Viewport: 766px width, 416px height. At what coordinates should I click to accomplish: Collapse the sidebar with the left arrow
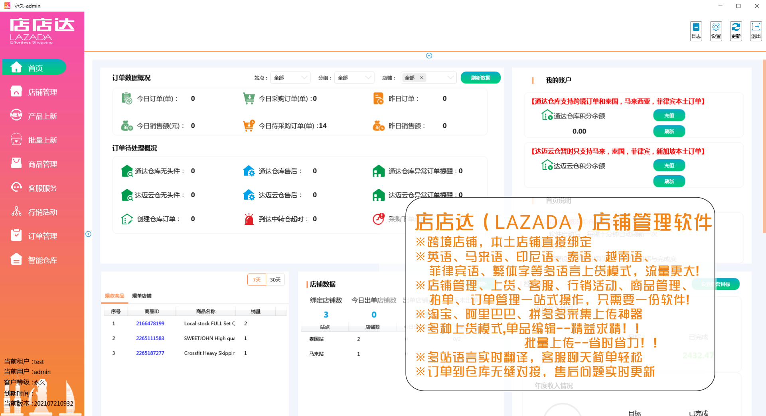coord(88,234)
